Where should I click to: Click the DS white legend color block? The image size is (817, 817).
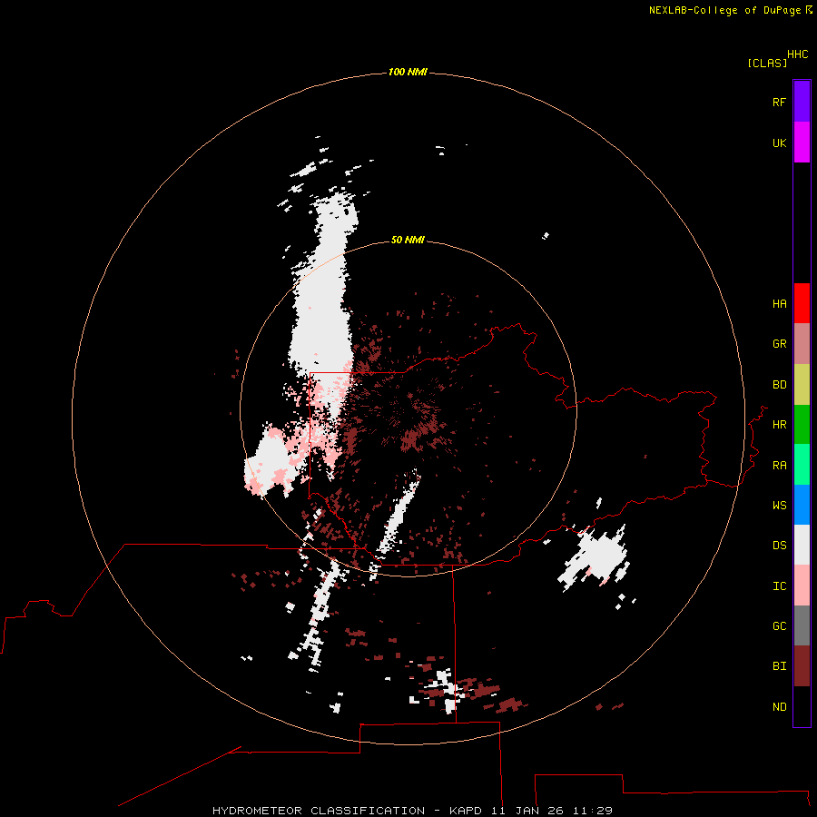(802, 545)
